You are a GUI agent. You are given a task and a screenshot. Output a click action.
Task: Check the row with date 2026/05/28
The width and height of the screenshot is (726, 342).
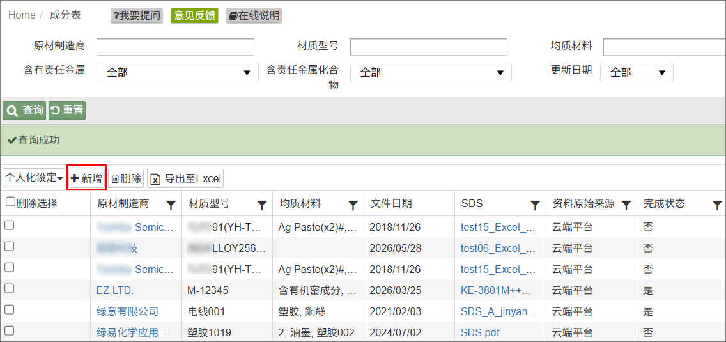click(x=9, y=247)
